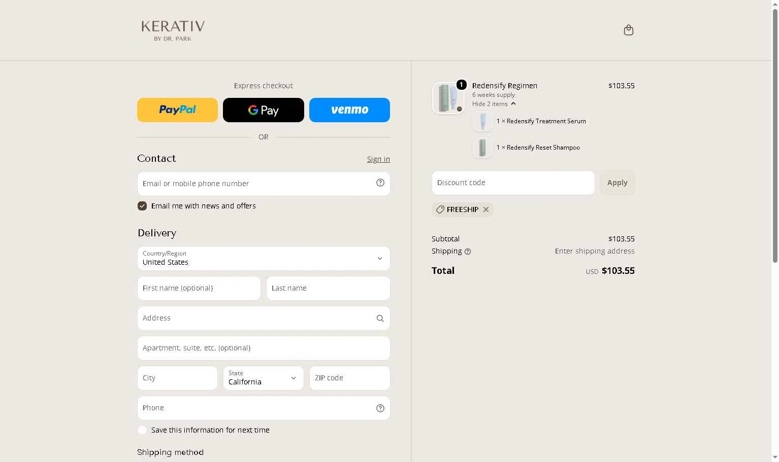
Task: Click the help icon in the Phone field
Action: [380, 408]
